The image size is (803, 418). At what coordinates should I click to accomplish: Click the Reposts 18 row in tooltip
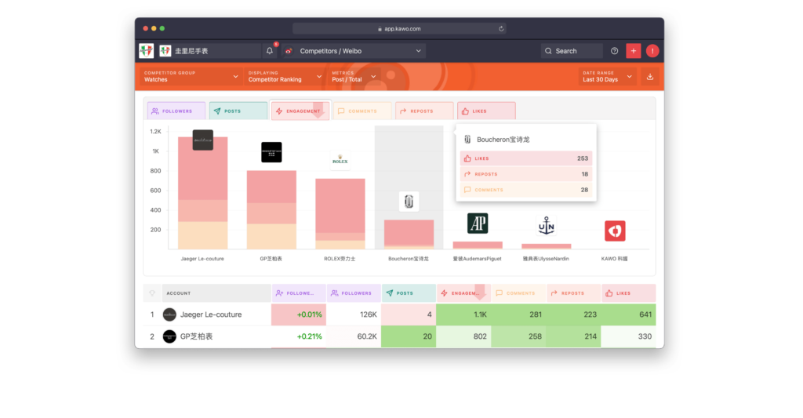[x=526, y=174]
